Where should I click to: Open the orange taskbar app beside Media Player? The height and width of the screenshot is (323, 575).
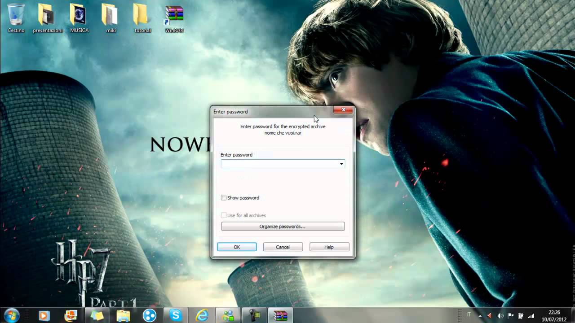pos(70,315)
